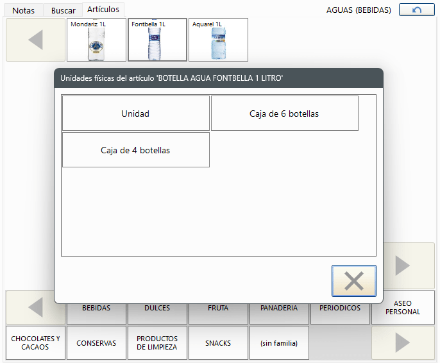This screenshot has width=440, height=363.
Task: Open the Conservas family
Action: coord(96,343)
